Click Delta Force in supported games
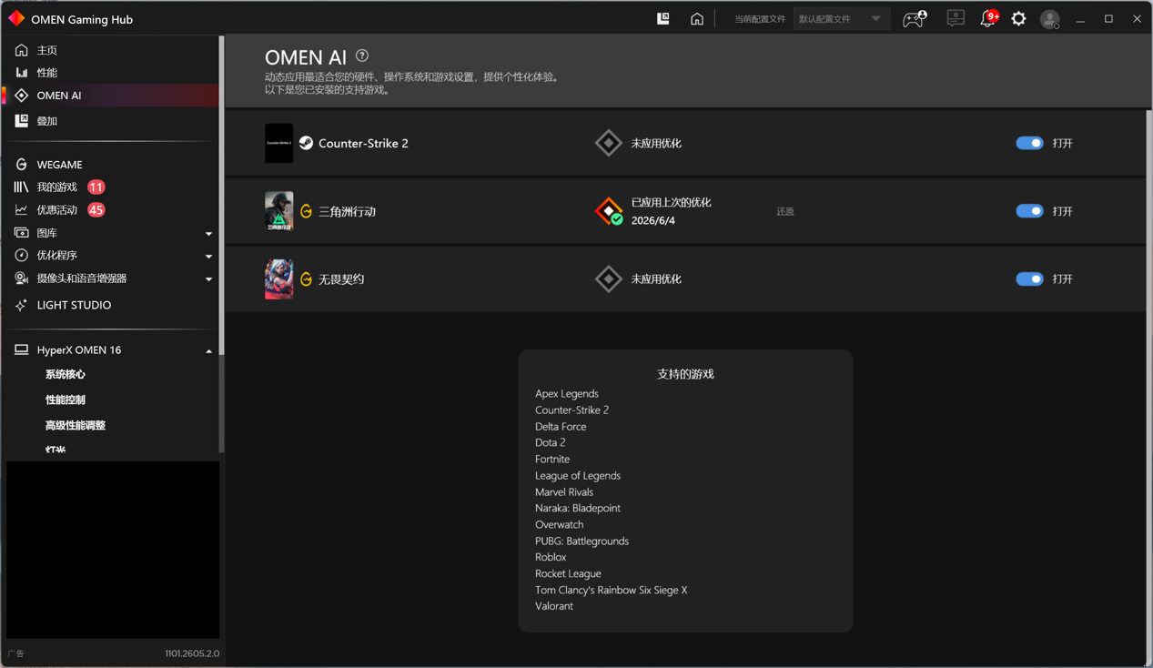This screenshot has width=1153, height=668. point(561,427)
